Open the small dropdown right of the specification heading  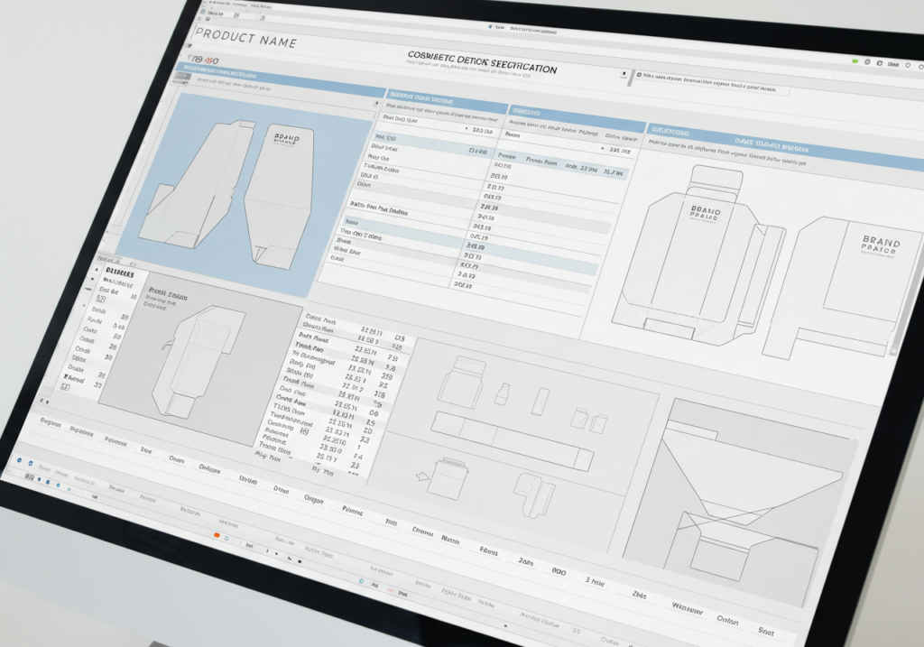[624, 74]
